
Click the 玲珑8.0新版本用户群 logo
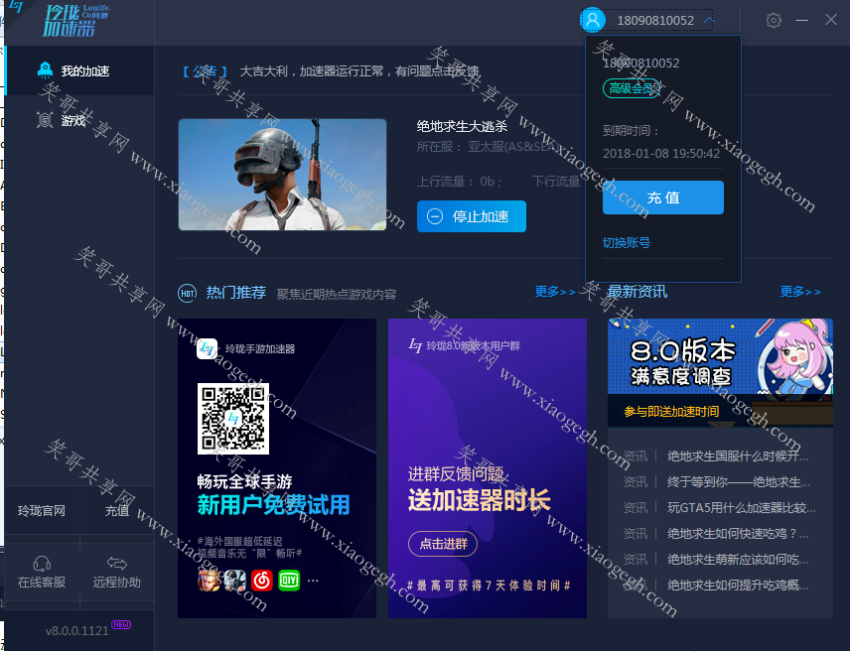pos(415,345)
